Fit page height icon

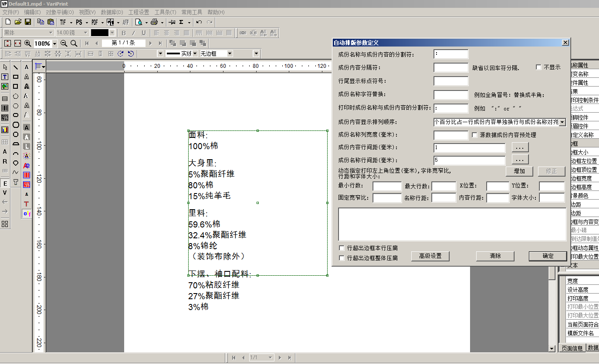(8, 43)
